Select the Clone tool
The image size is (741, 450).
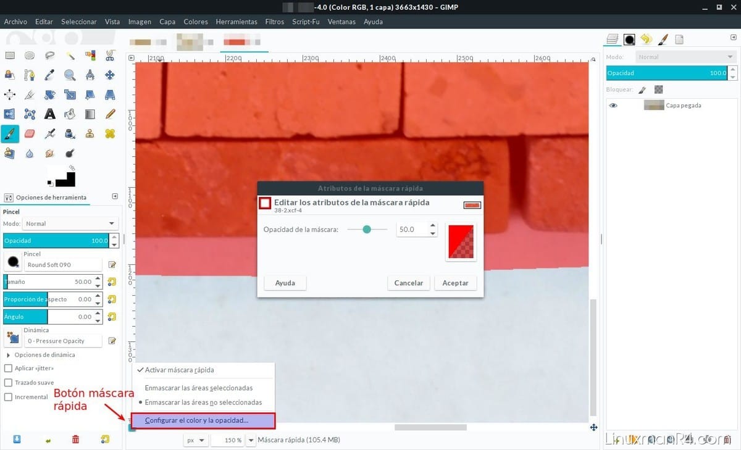tap(90, 133)
